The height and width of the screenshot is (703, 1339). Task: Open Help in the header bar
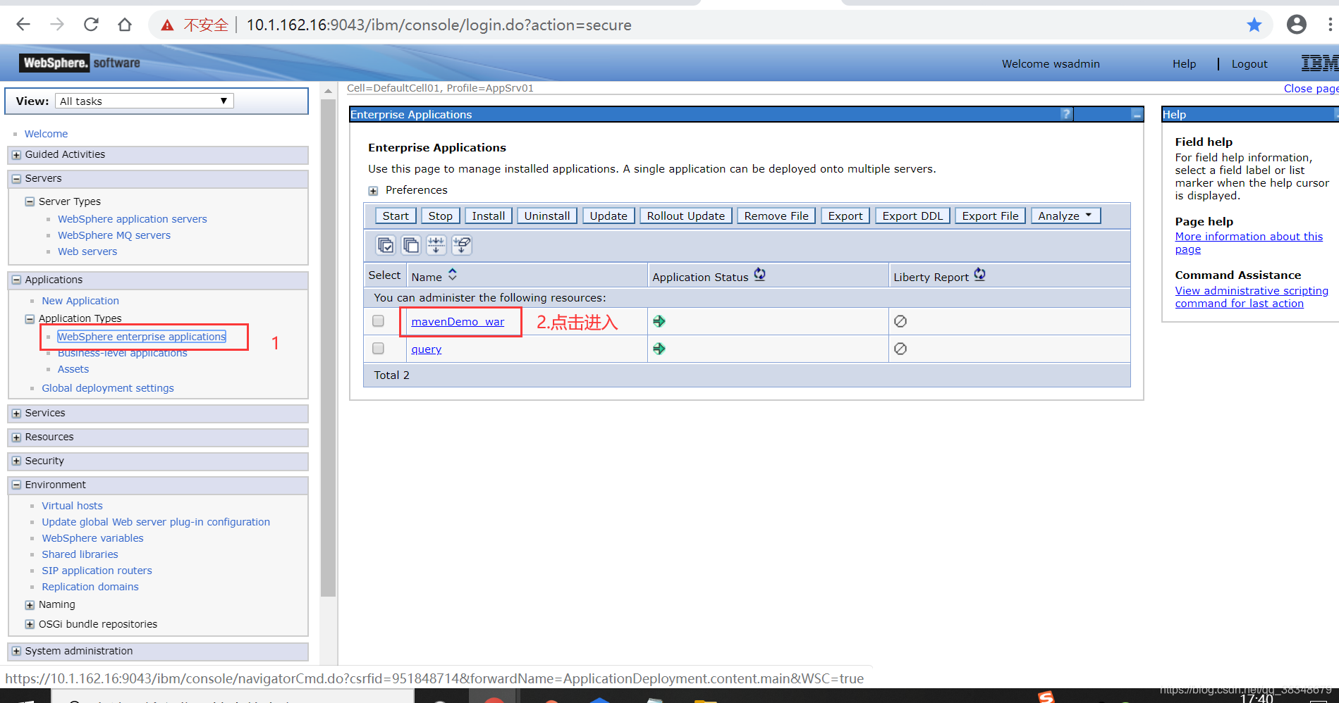(1184, 64)
